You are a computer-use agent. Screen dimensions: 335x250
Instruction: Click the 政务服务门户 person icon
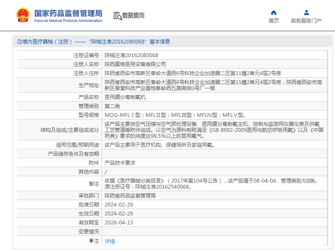pyautogui.click(x=306, y=12)
